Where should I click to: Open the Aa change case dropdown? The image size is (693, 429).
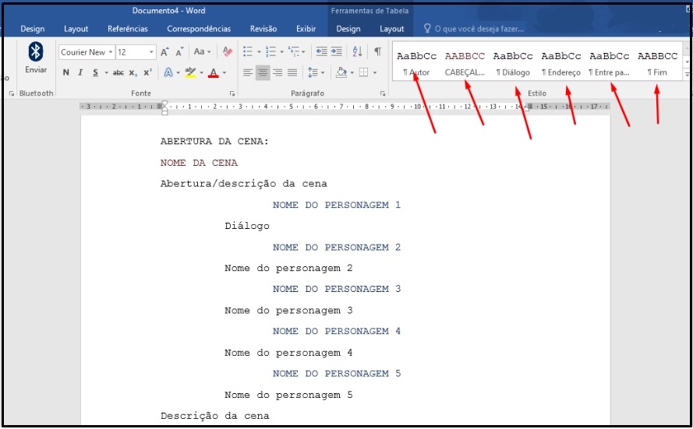tap(202, 52)
